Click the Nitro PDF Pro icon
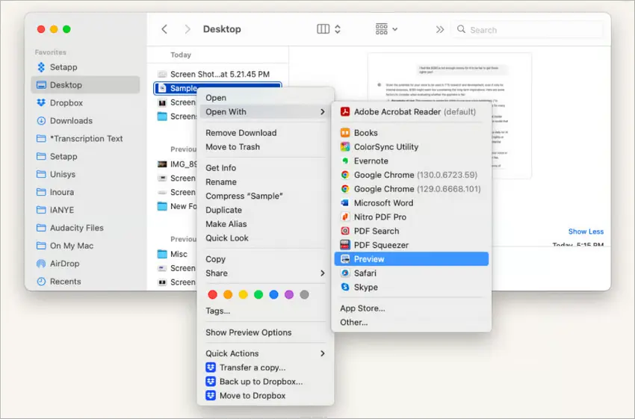This screenshot has width=635, height=419. coord(345,217)
